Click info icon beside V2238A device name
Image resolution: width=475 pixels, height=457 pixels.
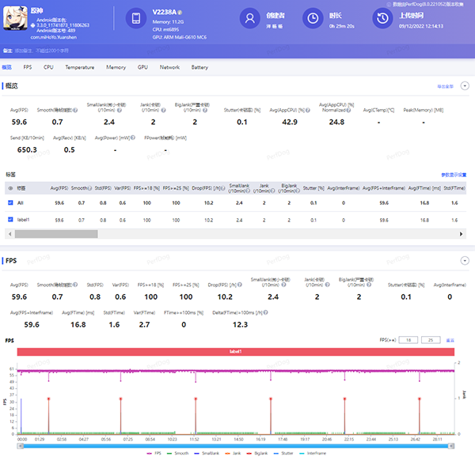click(x=181, y=13)
